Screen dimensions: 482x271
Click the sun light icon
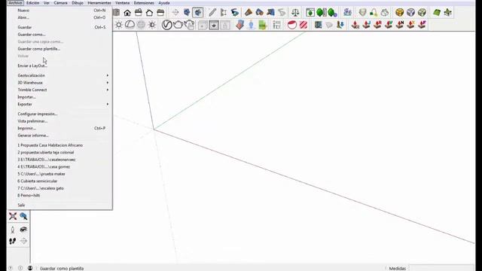click(x=119, y=25)
